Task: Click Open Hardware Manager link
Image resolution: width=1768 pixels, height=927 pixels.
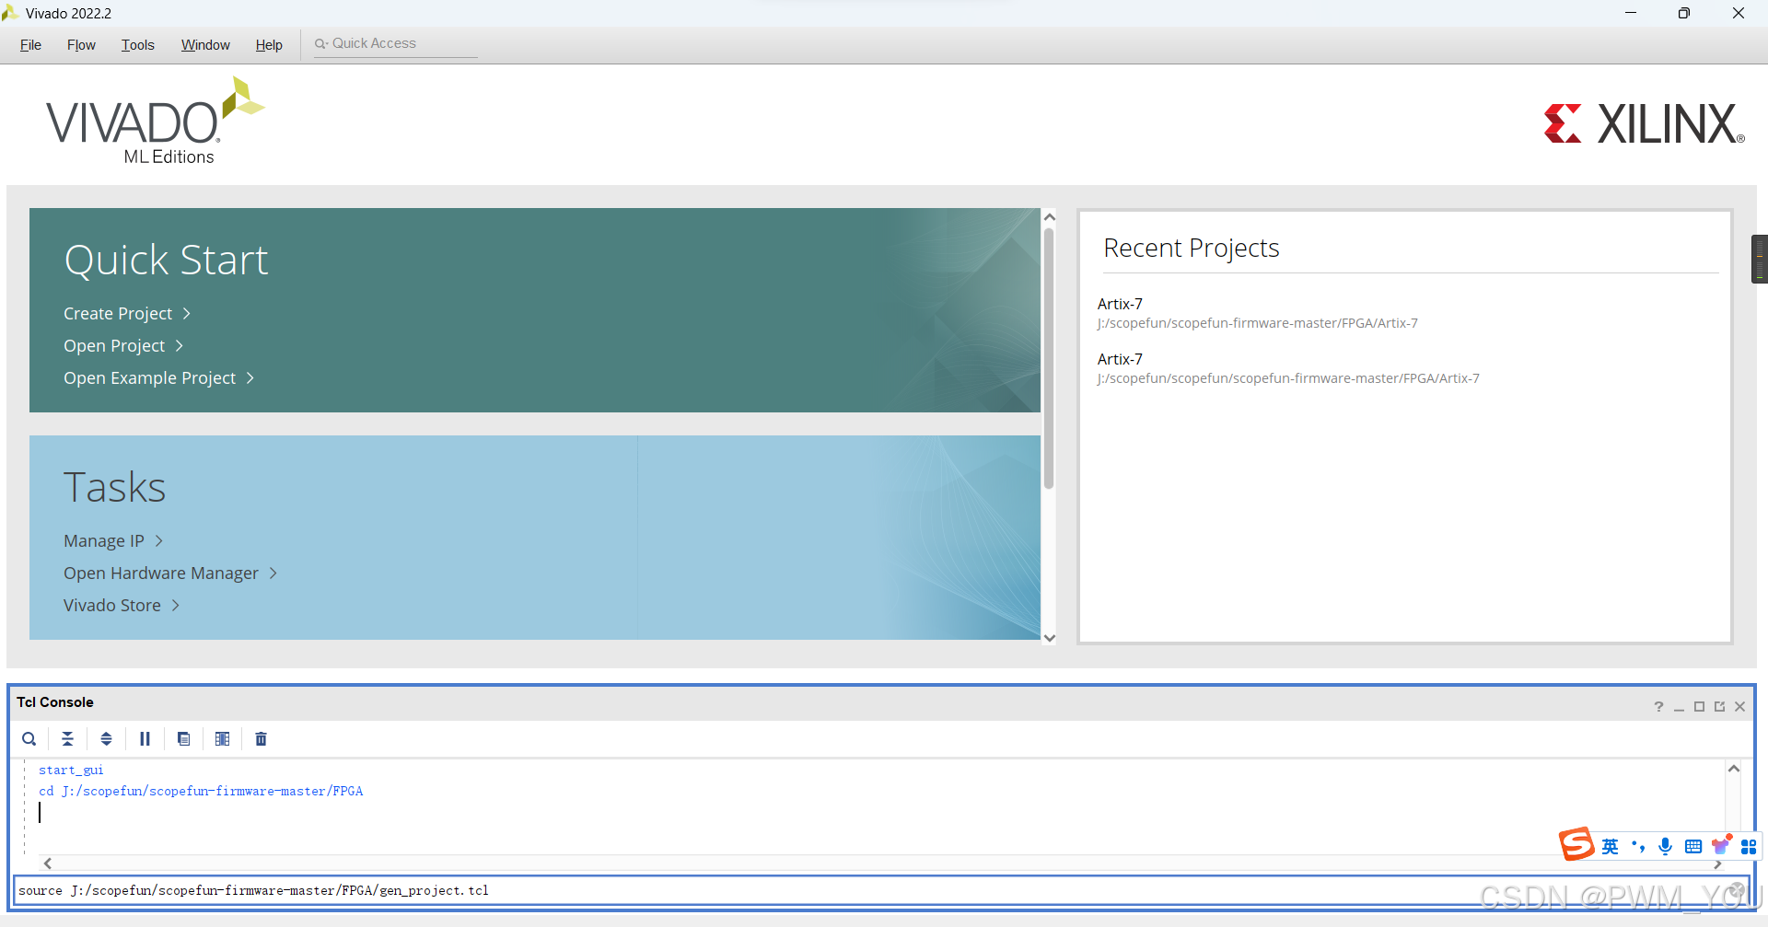Action: 161,574
